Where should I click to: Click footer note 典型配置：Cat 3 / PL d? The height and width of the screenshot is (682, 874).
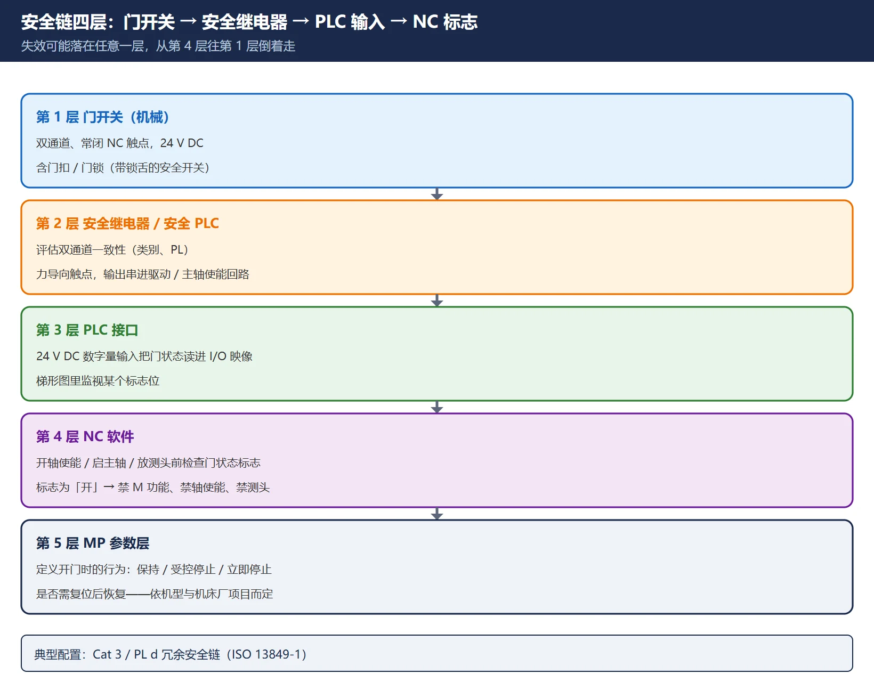(170, 654)
